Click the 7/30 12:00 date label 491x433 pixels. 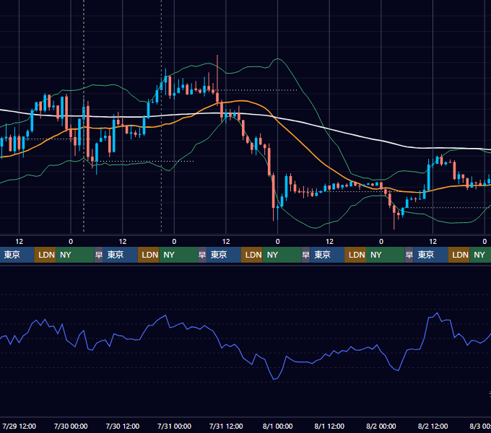123,426
